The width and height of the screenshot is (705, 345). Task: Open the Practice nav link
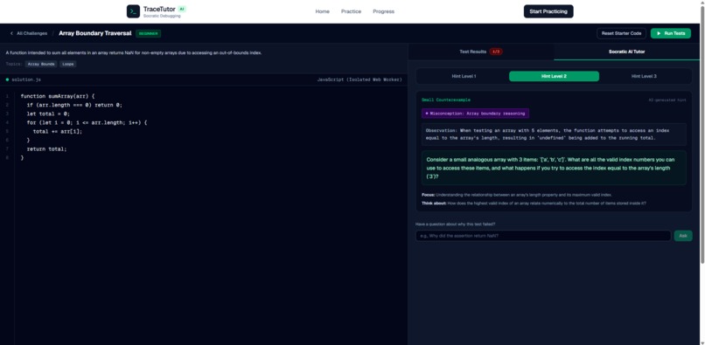[x=351, y=11]
